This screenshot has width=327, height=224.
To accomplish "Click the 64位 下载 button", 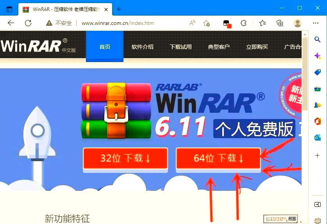I will [x=218, y=158].
